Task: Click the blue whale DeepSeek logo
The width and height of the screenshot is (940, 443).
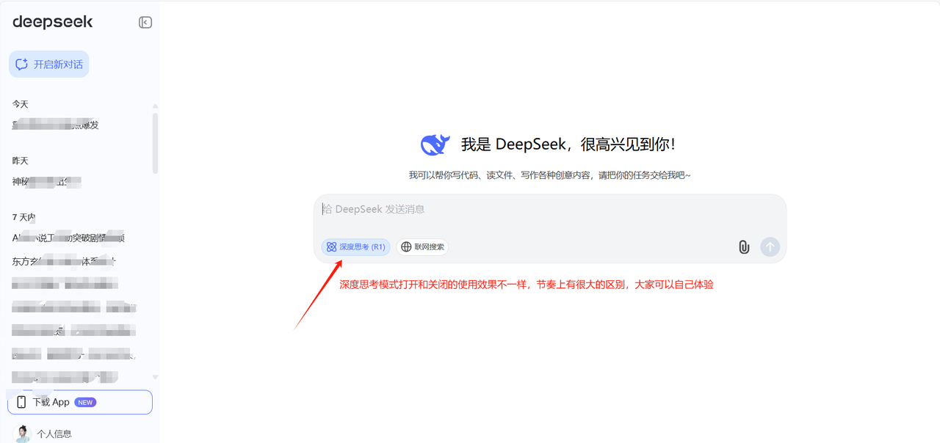Action: [x=435, y=144]
